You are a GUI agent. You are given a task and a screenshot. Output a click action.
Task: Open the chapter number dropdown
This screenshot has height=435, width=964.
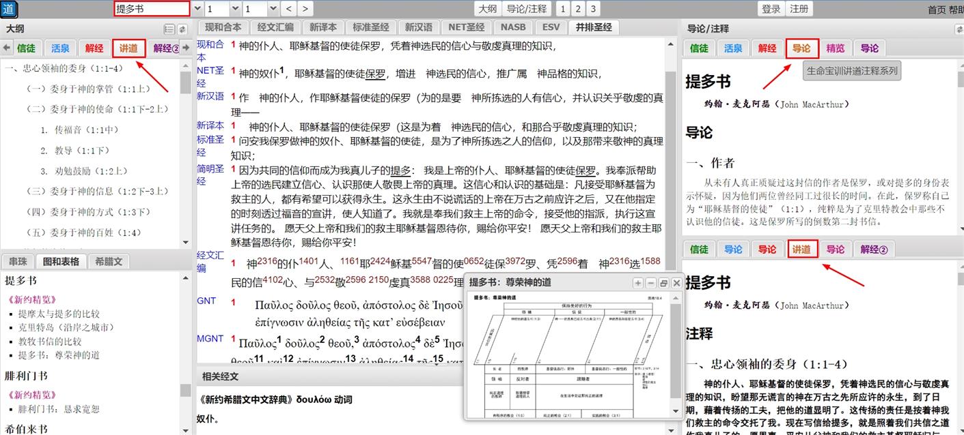pos(235,9)
